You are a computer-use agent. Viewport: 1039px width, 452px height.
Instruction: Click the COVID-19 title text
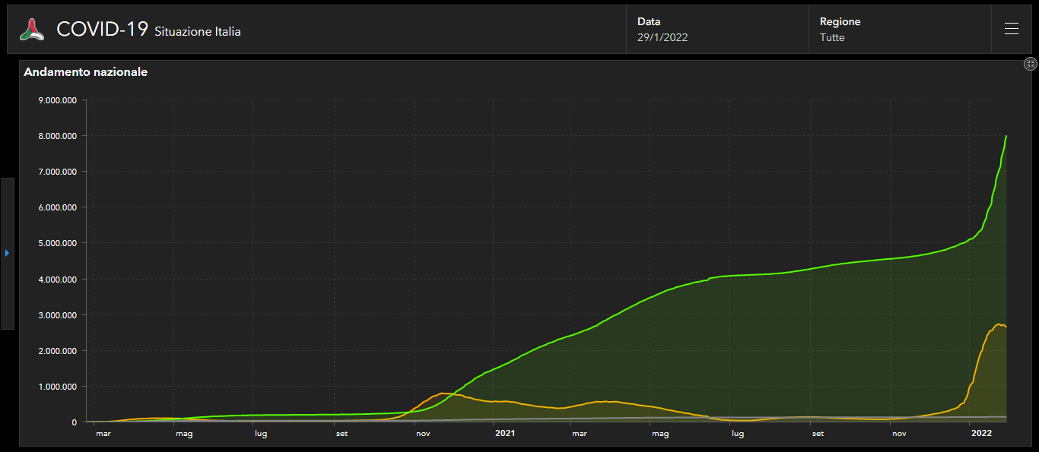(x=102, y=30)
